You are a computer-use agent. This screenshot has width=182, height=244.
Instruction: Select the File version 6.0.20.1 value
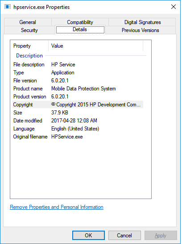[x=60, y=81]
